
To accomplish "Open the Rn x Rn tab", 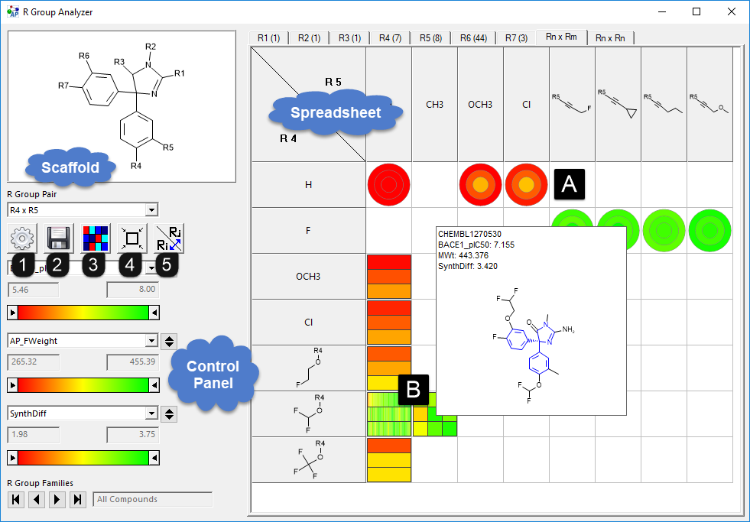I will 610,37.
